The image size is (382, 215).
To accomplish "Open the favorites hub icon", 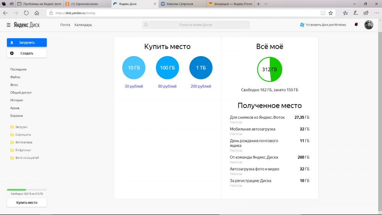I will (345, 13).
